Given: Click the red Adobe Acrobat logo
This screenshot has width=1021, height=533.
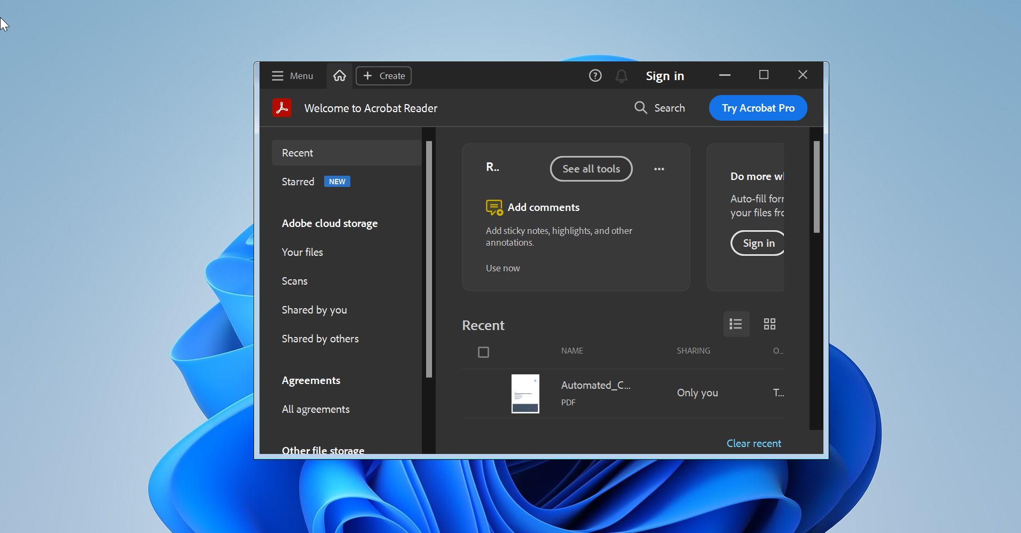Looking at the screenshot, I should point(282,107).
